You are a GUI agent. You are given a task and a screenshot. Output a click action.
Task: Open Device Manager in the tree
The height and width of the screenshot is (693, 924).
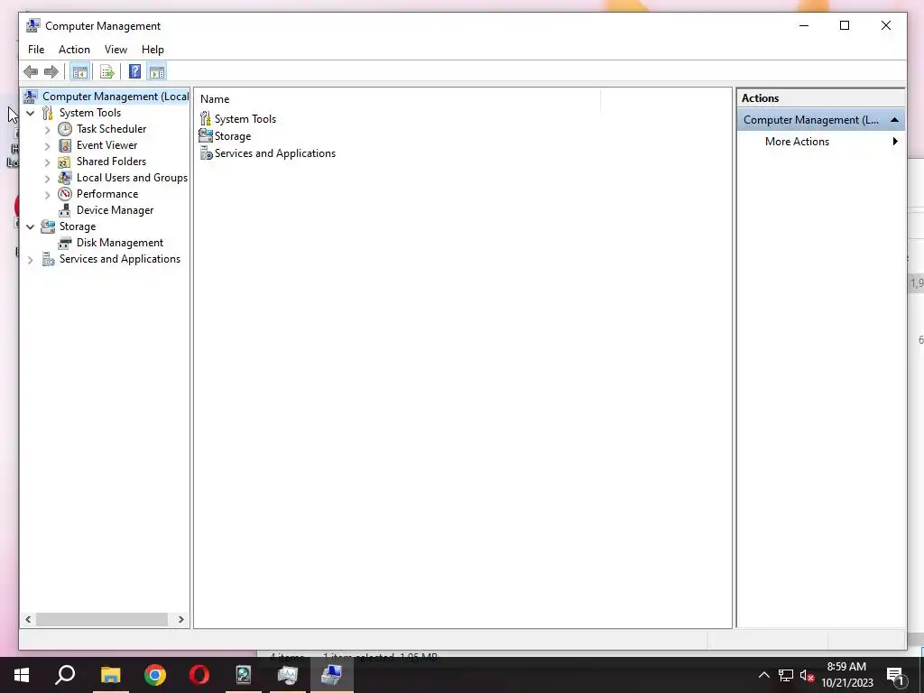[x=115, y=210]
